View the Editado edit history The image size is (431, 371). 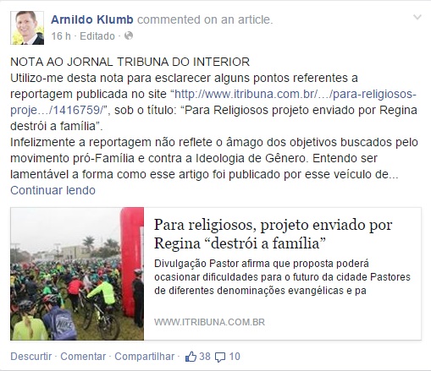pyautogui.click(x=97, y=36)
